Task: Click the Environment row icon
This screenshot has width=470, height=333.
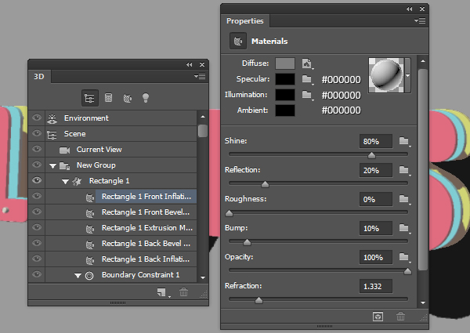Action: pos(52,118)
